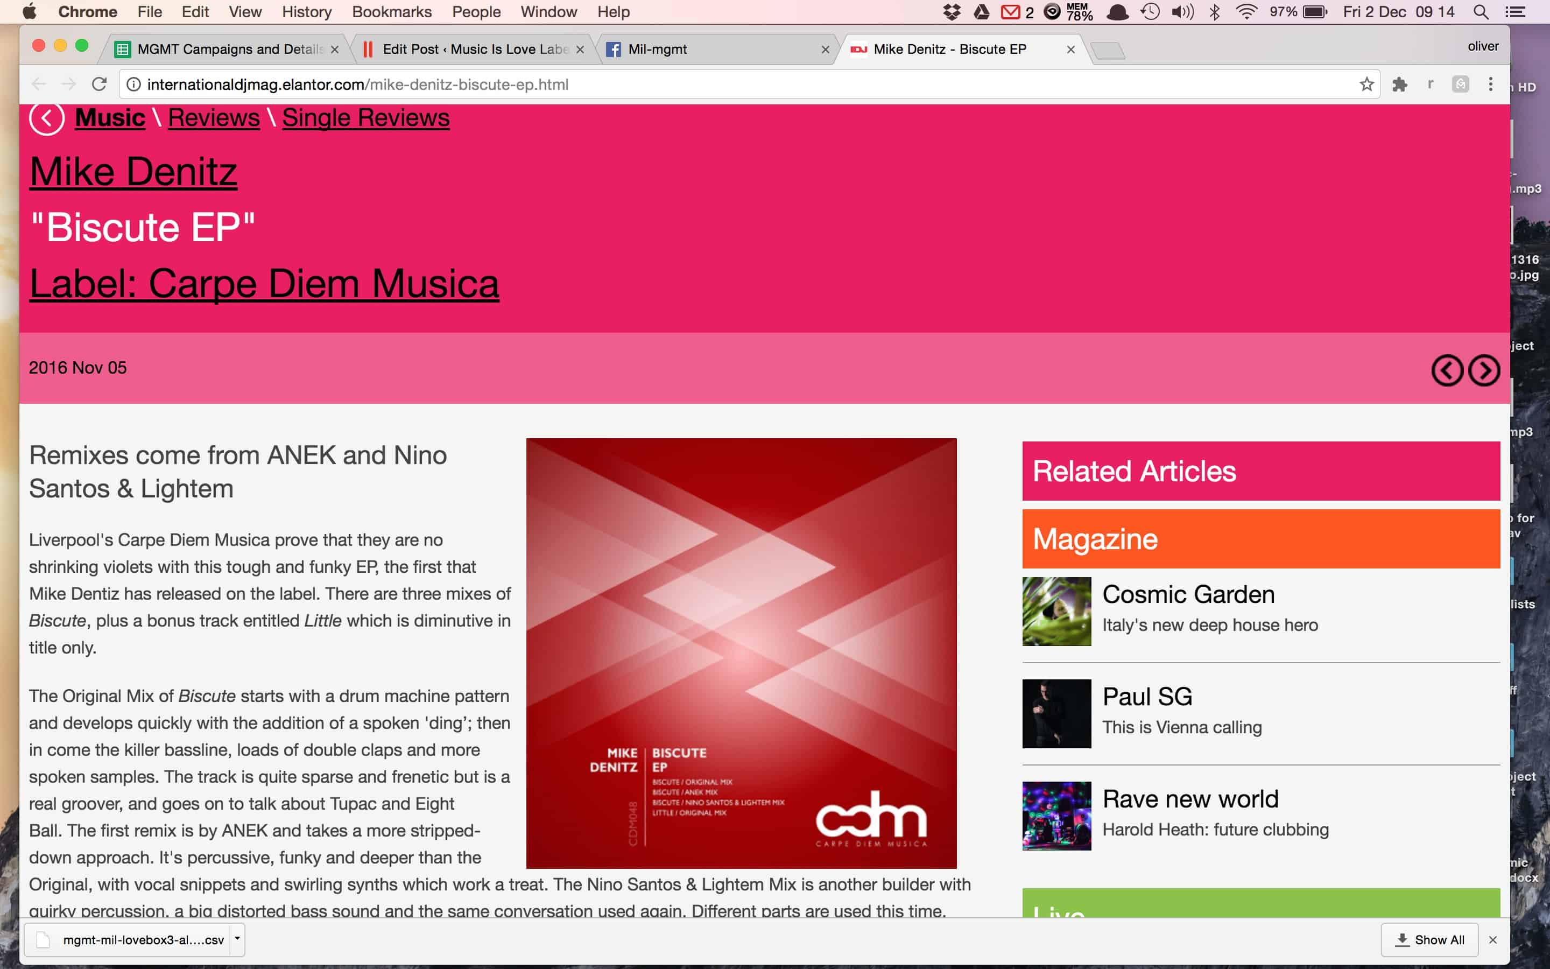The width and height of the screenshot is (1550, 969).
Task: Bookmark this page with the star icon
Action: (1366, 84)
